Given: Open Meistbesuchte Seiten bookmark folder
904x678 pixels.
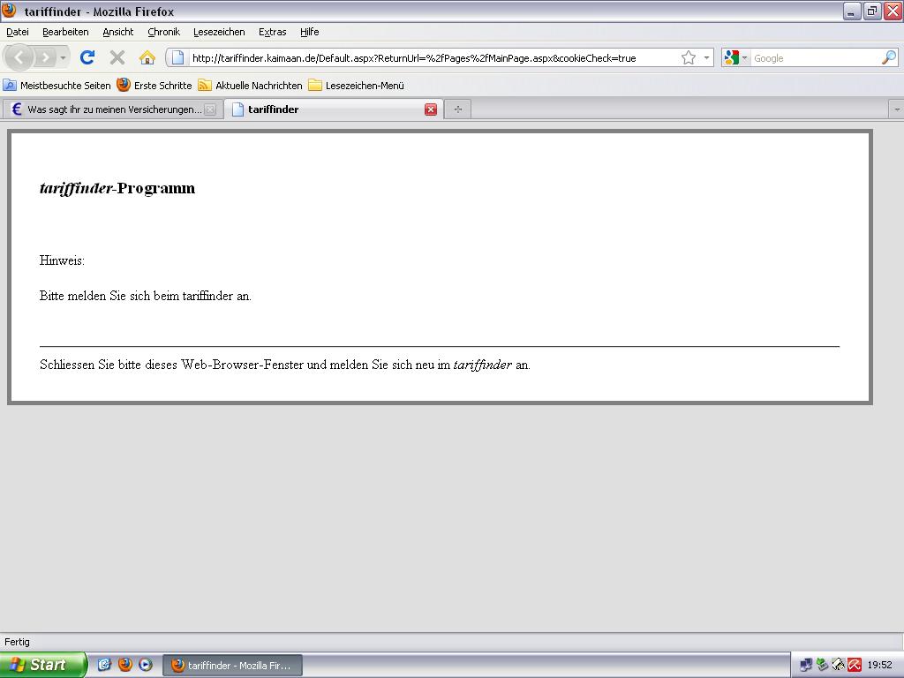Looking at the screenshot, I should 57,86.
